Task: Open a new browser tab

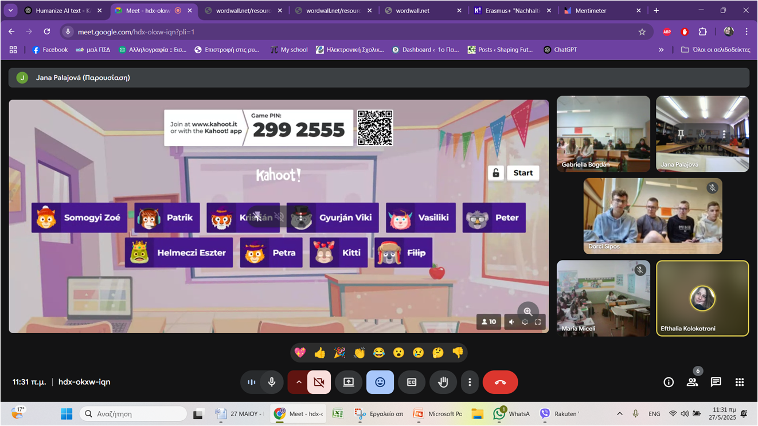Action: click(x=656, y=10)
